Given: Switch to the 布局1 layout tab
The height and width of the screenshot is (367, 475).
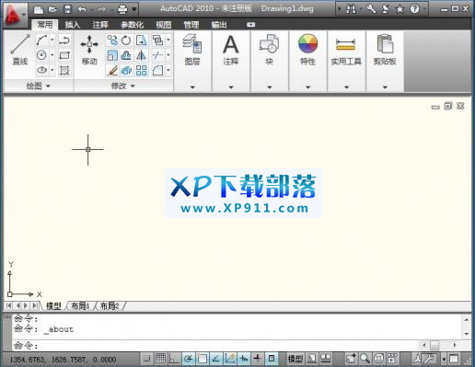Looking at the screenshot, I should 80,305.
